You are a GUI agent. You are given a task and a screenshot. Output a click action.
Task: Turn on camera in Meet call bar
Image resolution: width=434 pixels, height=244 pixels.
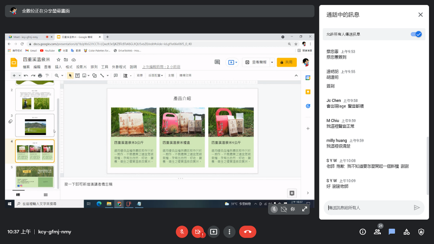pos(197,232)
